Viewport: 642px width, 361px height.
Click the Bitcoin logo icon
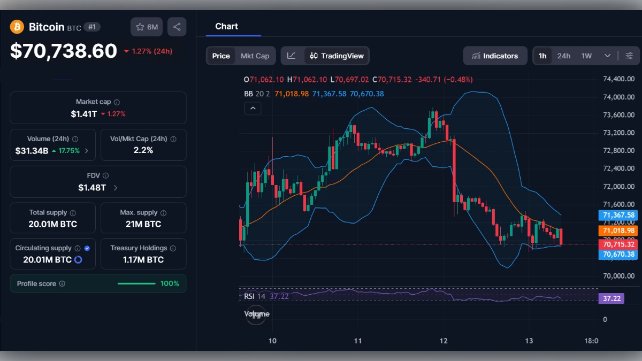16,27
